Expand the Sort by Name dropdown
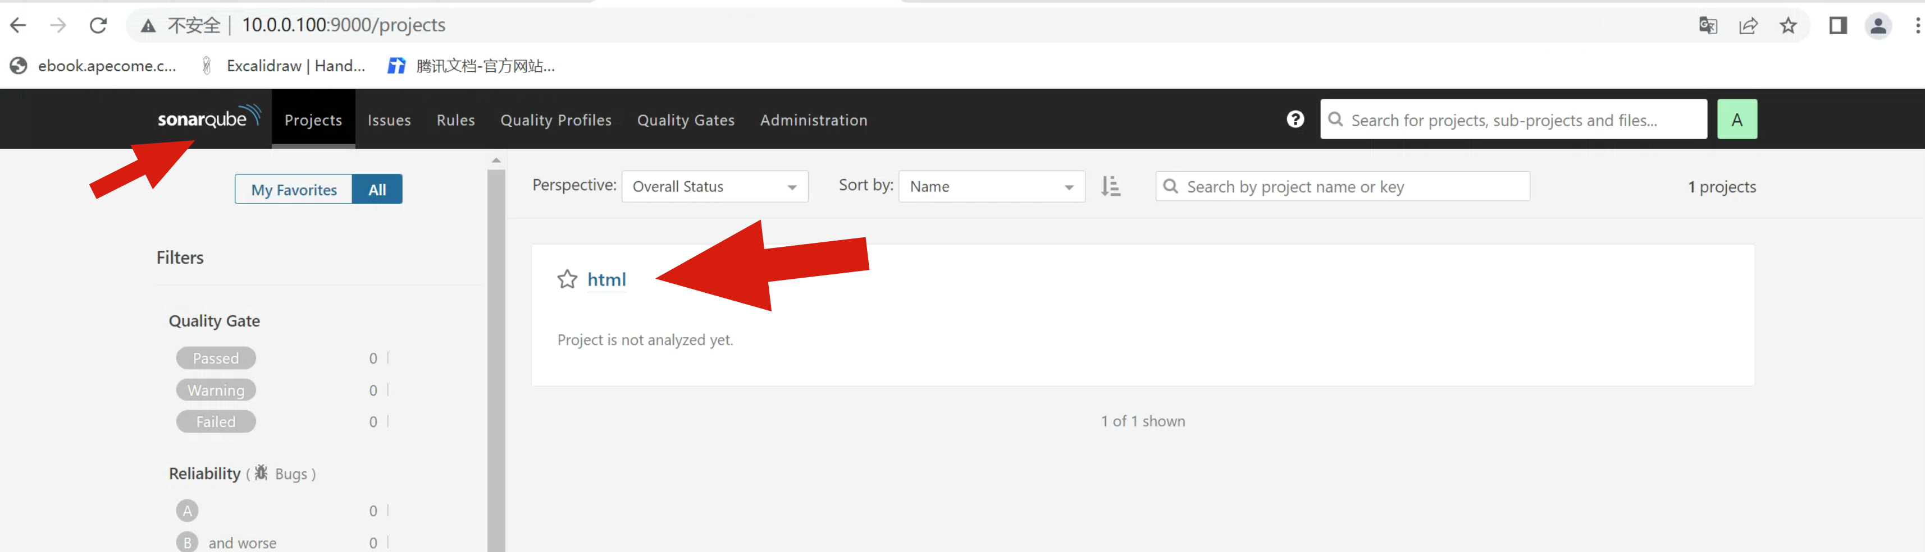This screenshot has width=1925, height=552. point(991,187)
